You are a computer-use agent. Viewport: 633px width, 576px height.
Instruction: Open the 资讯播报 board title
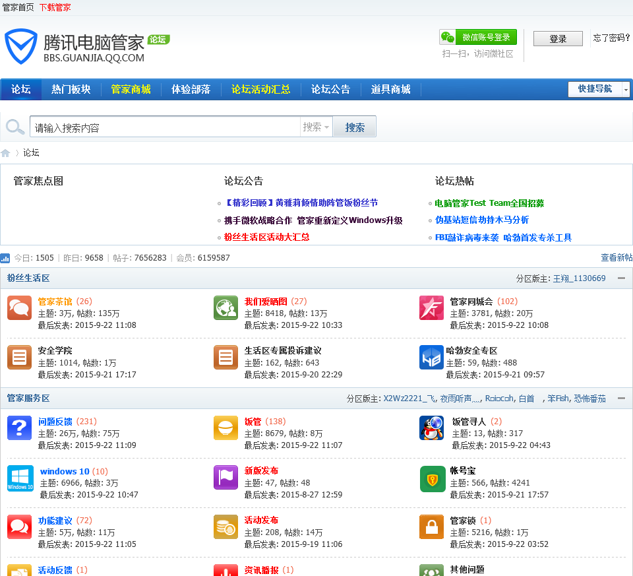261,570
